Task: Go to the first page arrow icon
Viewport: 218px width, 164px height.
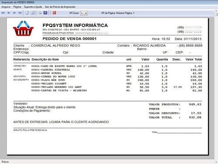Action: click(x=3, y=13)
